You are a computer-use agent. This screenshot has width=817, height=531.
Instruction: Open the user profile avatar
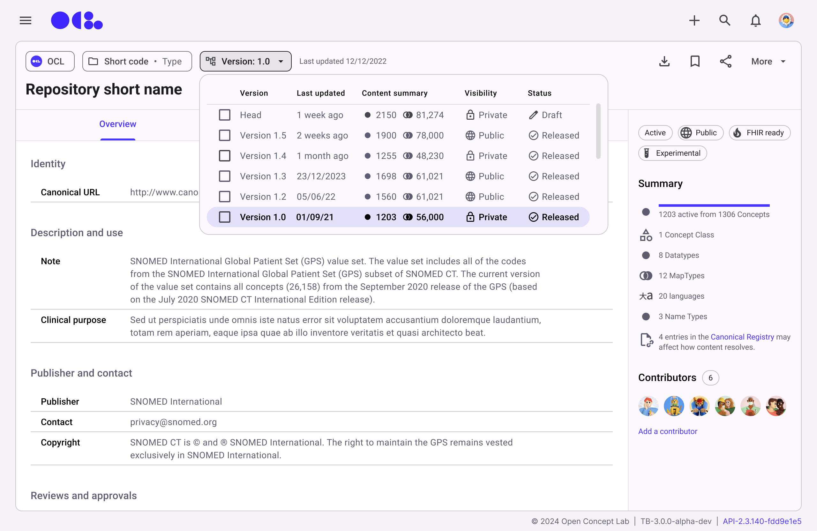(x=786, y=21)
